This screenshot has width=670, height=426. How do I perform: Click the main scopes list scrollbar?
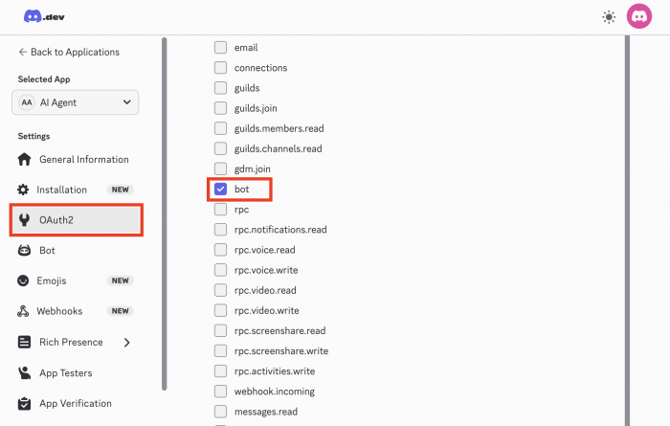coord(627,231)
